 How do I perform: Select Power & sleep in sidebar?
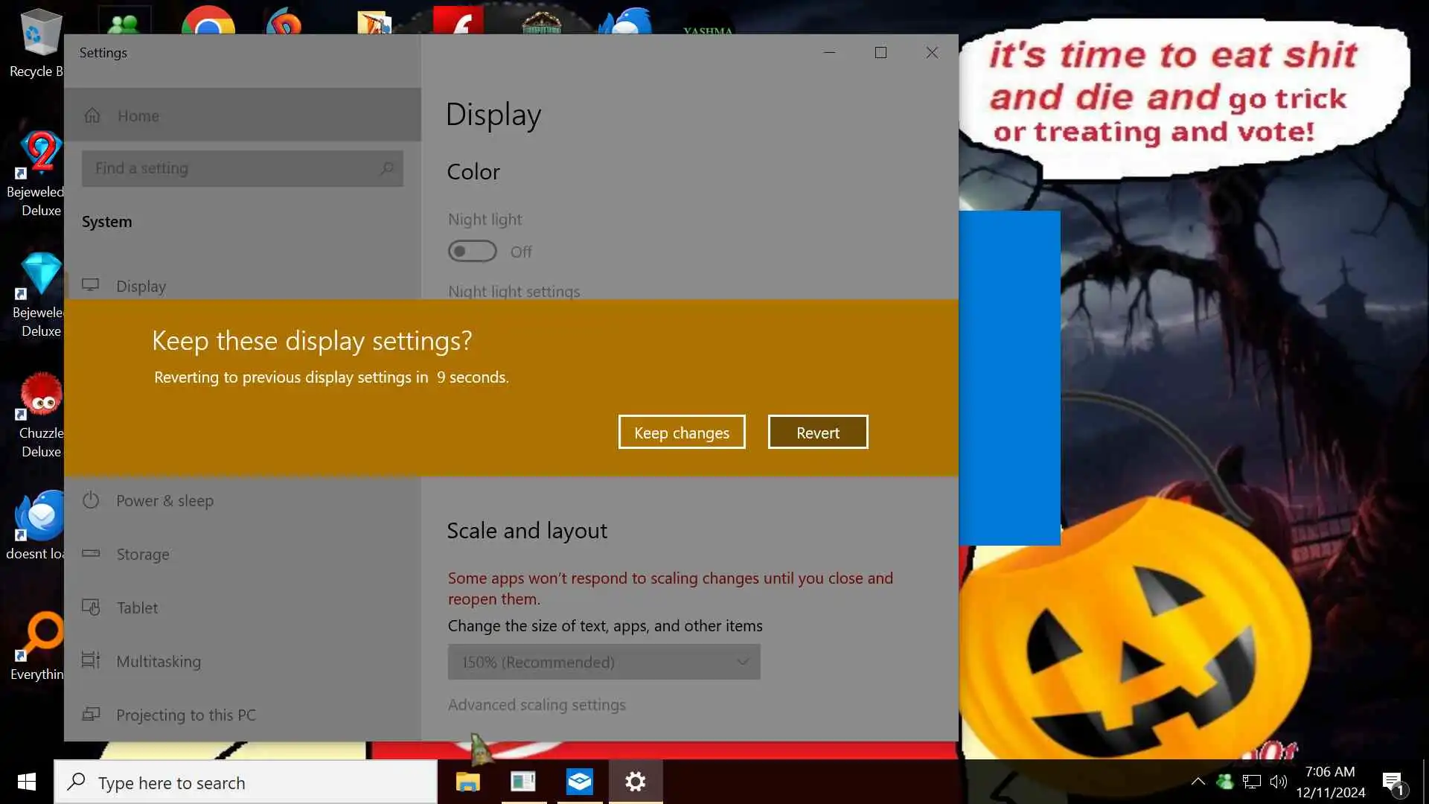click(x=164, y=500)
